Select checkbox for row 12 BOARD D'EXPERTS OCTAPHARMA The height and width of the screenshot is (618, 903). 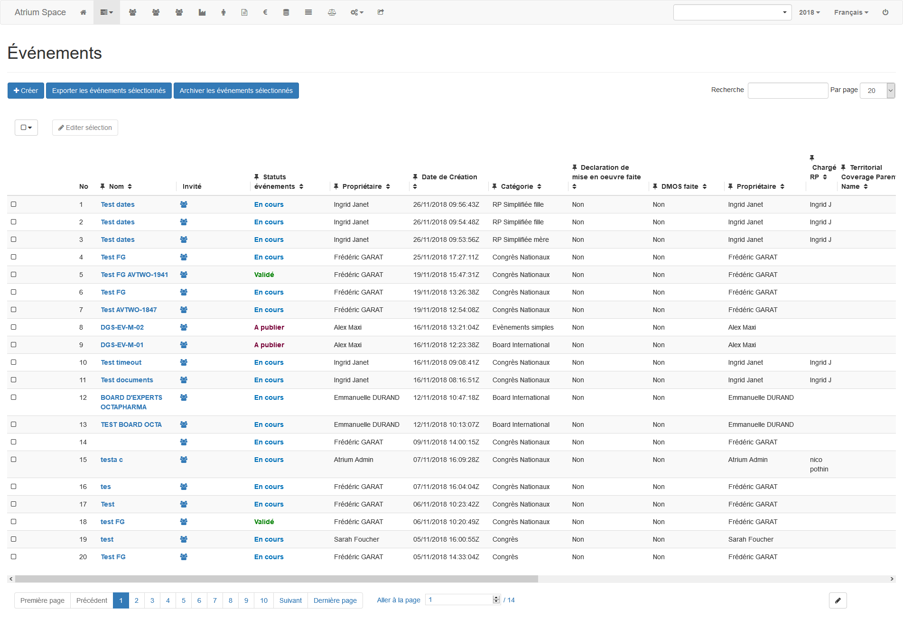click(14, 397)
